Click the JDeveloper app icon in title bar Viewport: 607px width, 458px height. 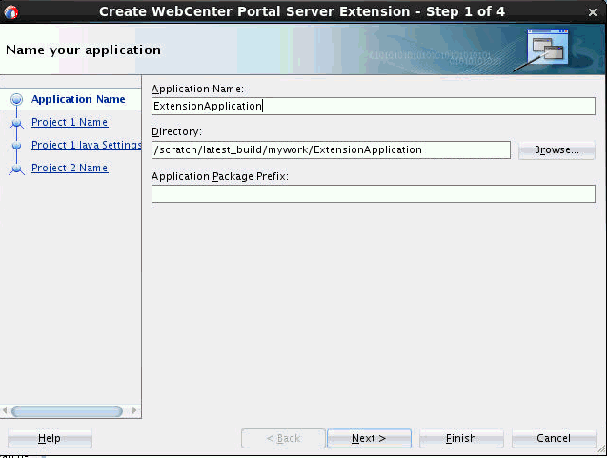11,12
